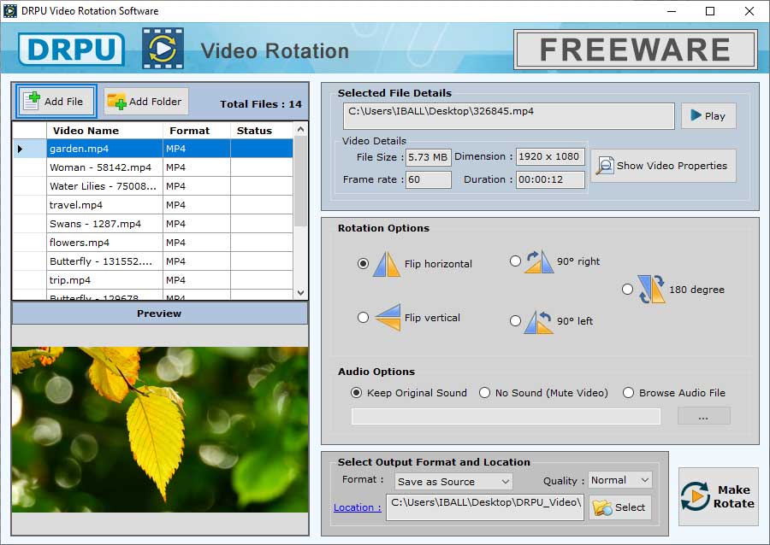Click the Video Name column header

[104, 131]
